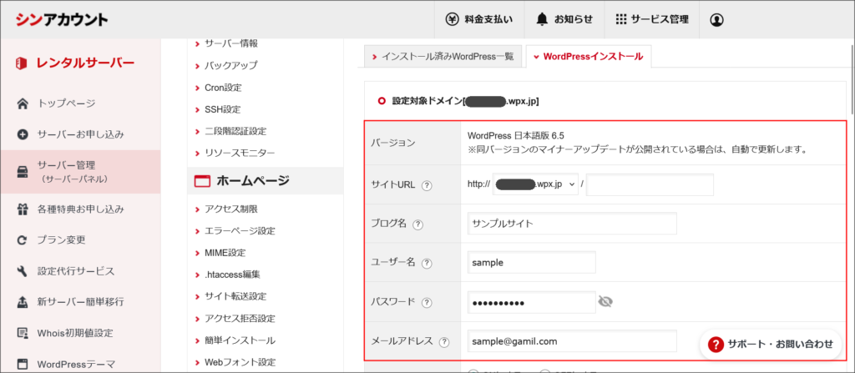Click the help icon next to パスワード

(x=427, y=302)
